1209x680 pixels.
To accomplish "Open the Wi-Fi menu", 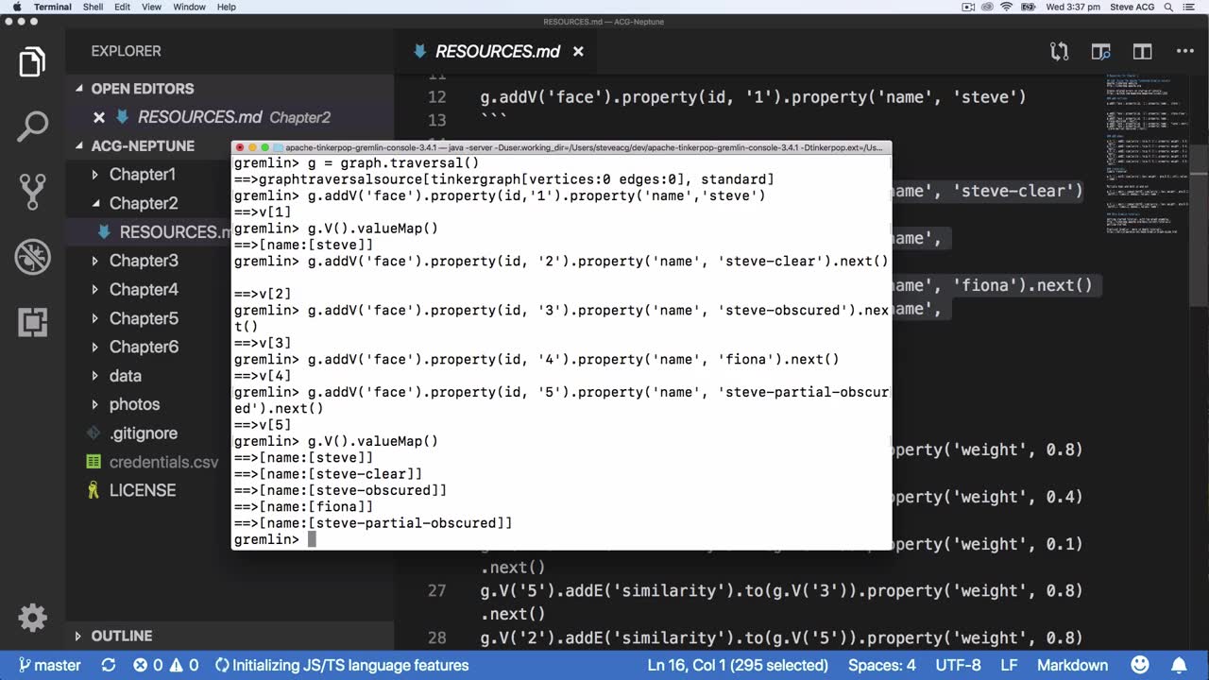I will pos(1007,7).
